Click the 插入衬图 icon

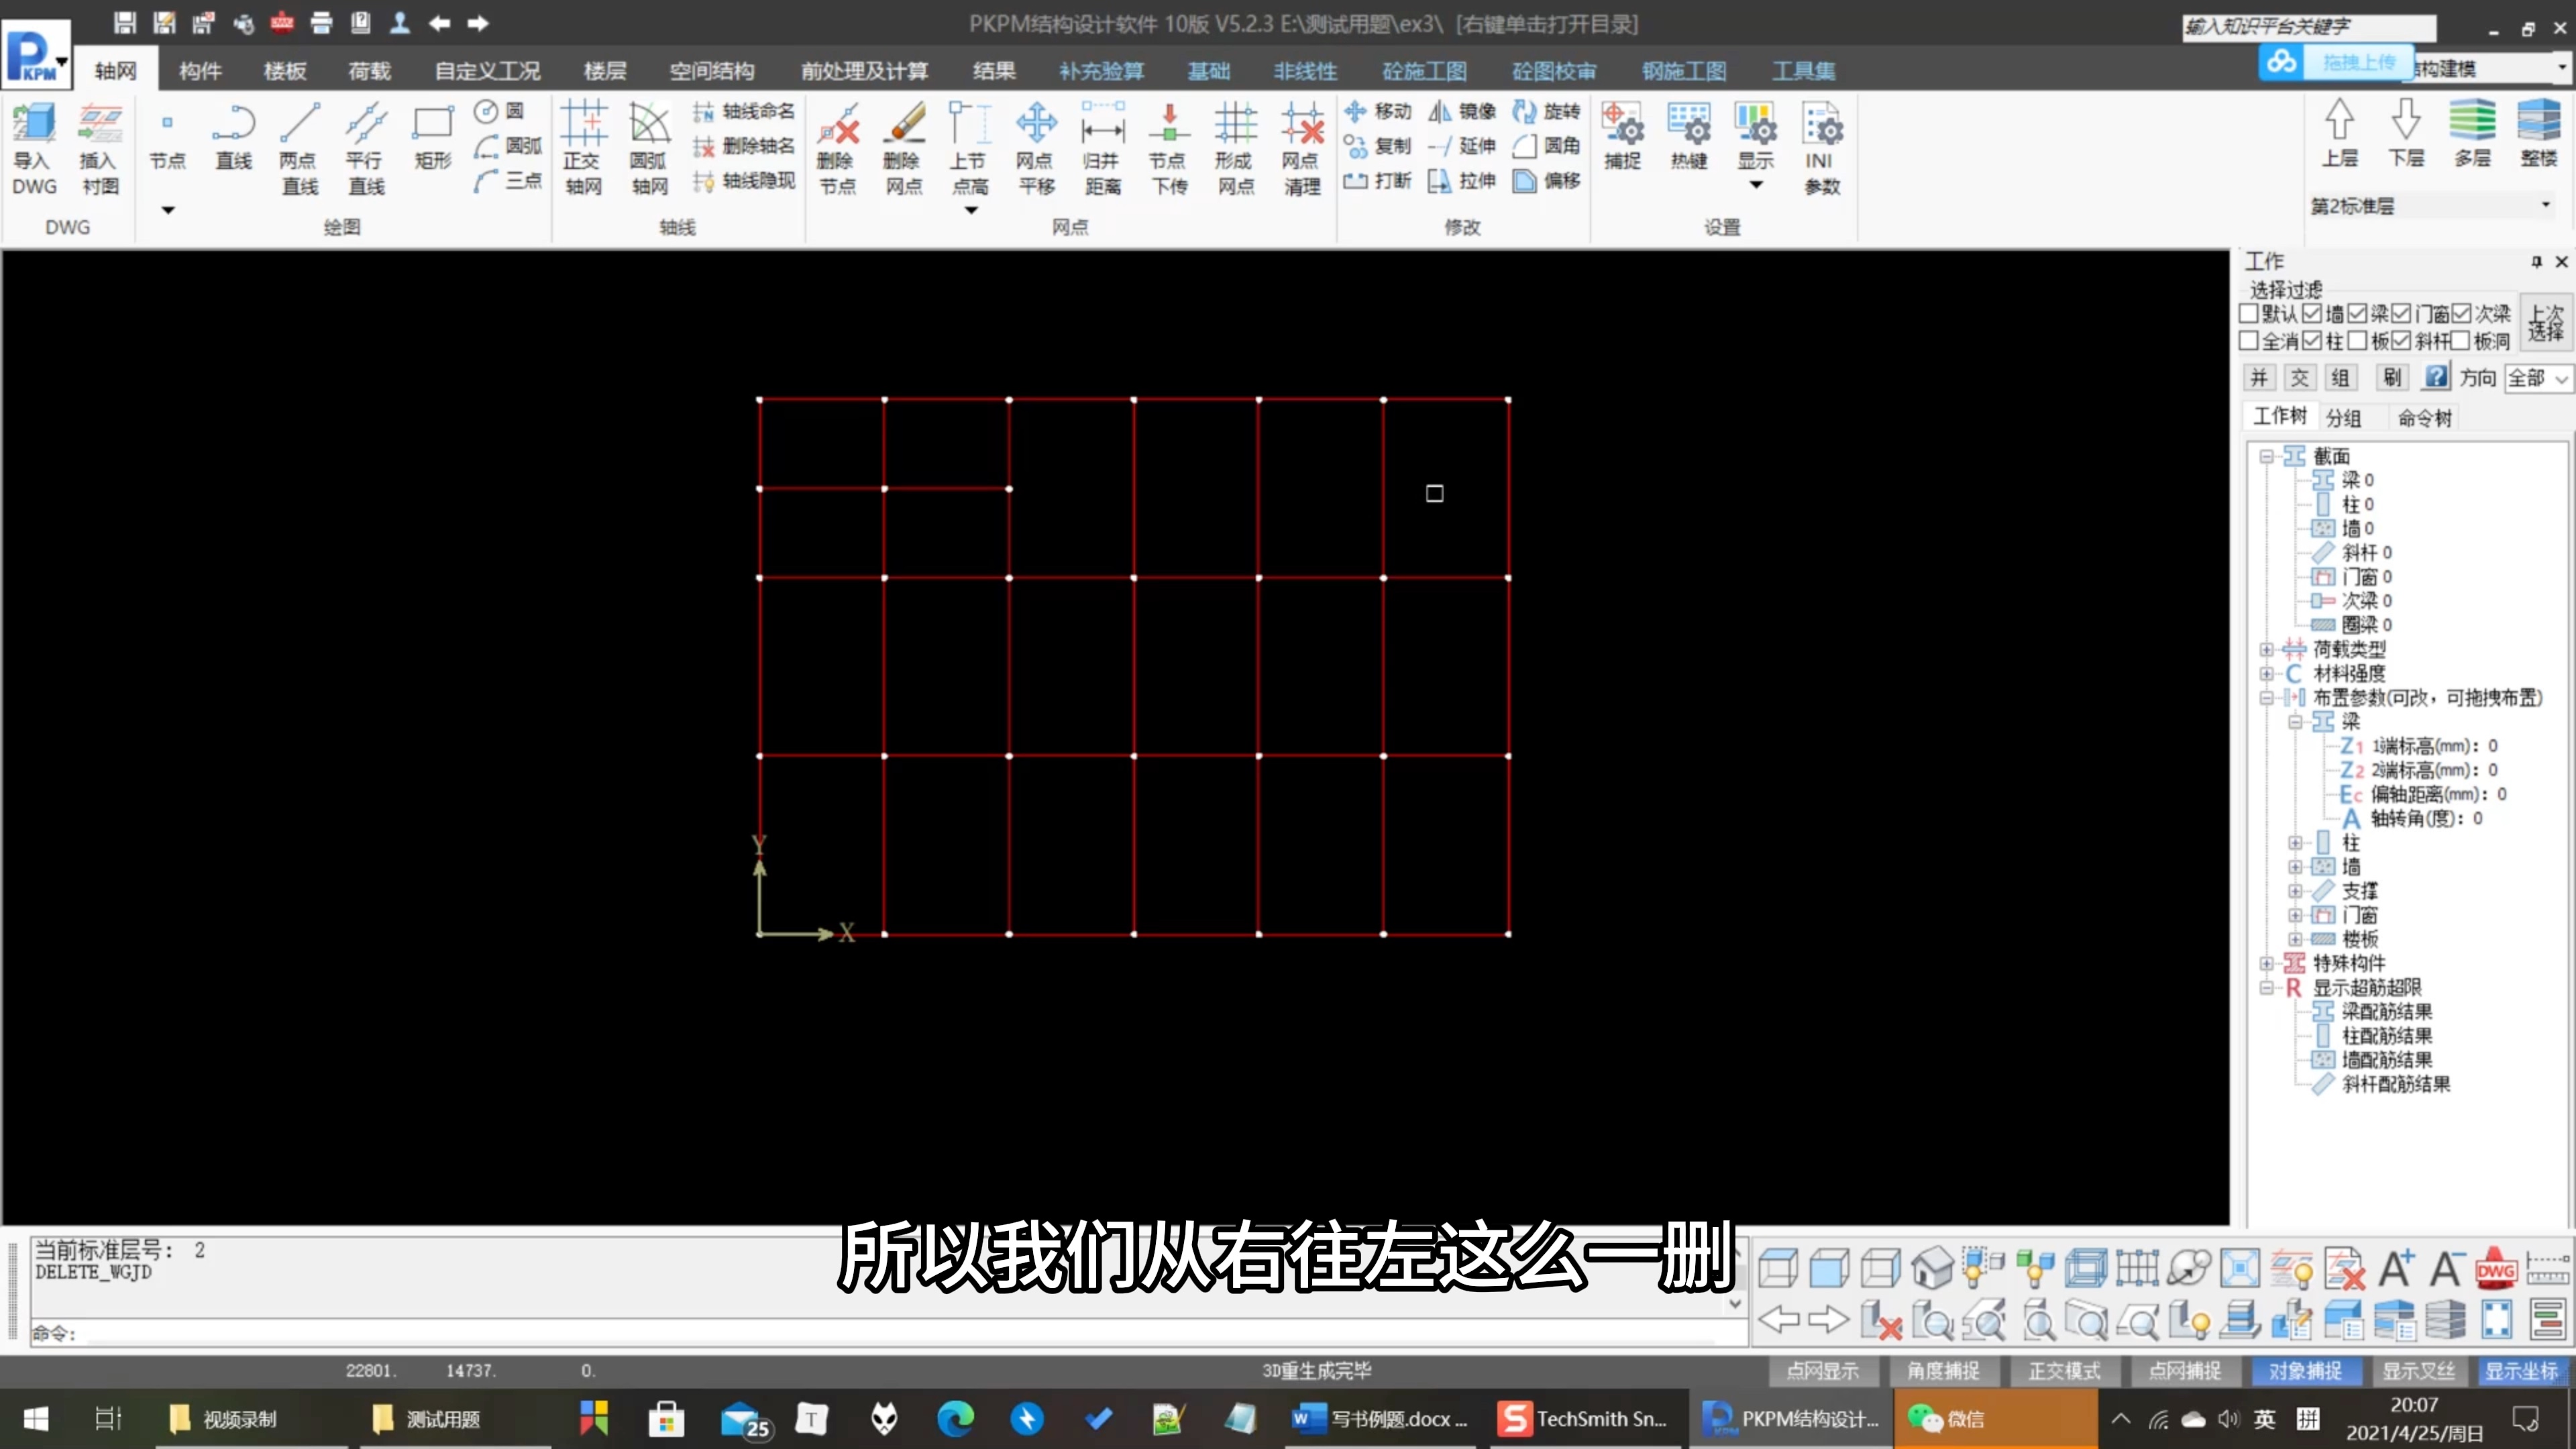100,148
